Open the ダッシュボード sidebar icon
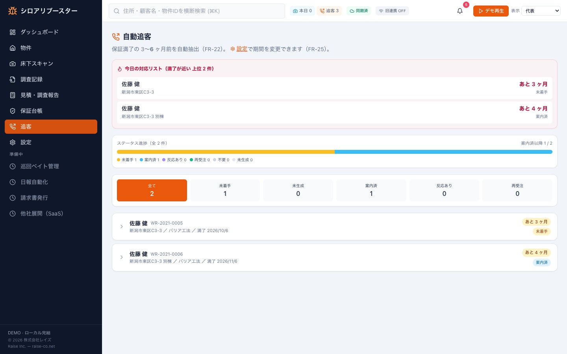Image resolution: width=567 pixels, height=354 pixels. 13,32
